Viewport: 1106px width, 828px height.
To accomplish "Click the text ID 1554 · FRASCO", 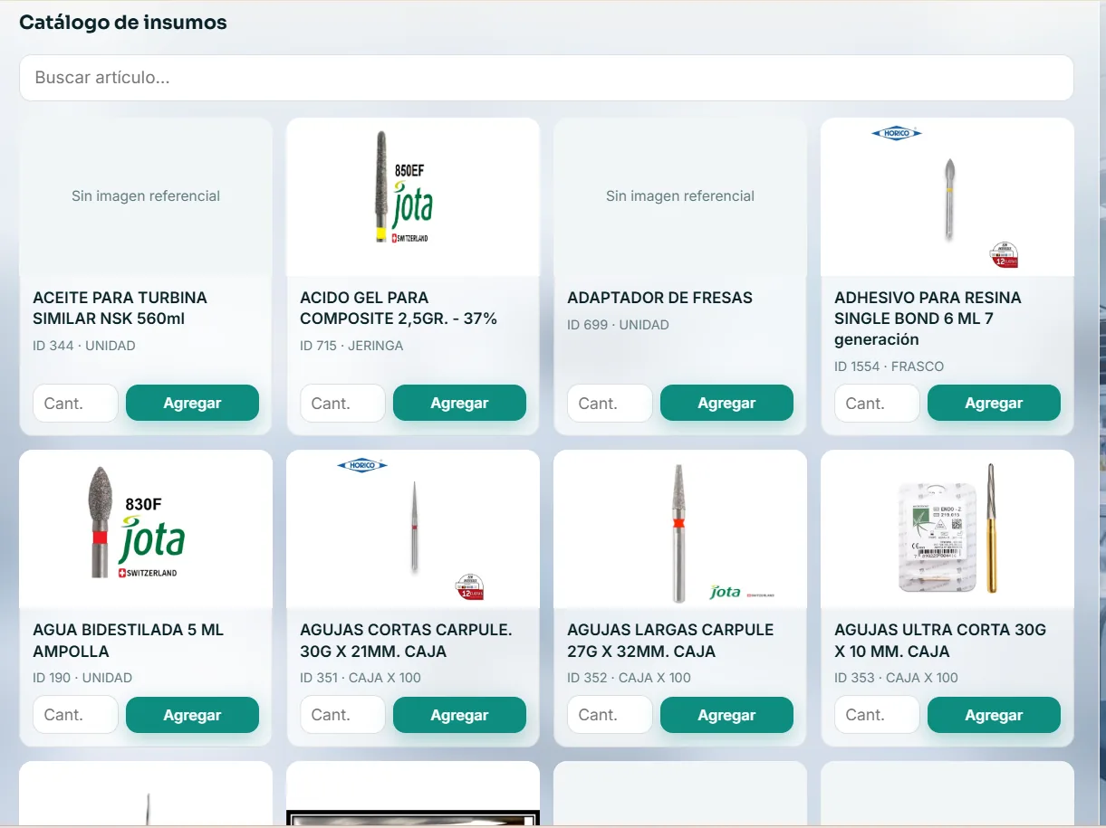I will [x=889, y=366].
